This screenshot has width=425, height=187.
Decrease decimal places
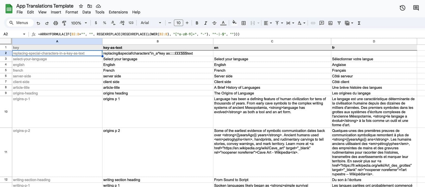(x=113, y=23)
